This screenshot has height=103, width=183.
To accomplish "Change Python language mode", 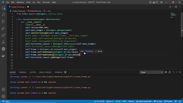I will pyautogui.click(x=131, y=101).
